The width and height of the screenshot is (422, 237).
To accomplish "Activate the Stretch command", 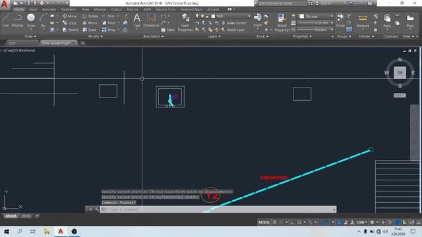I will point(71,30).
